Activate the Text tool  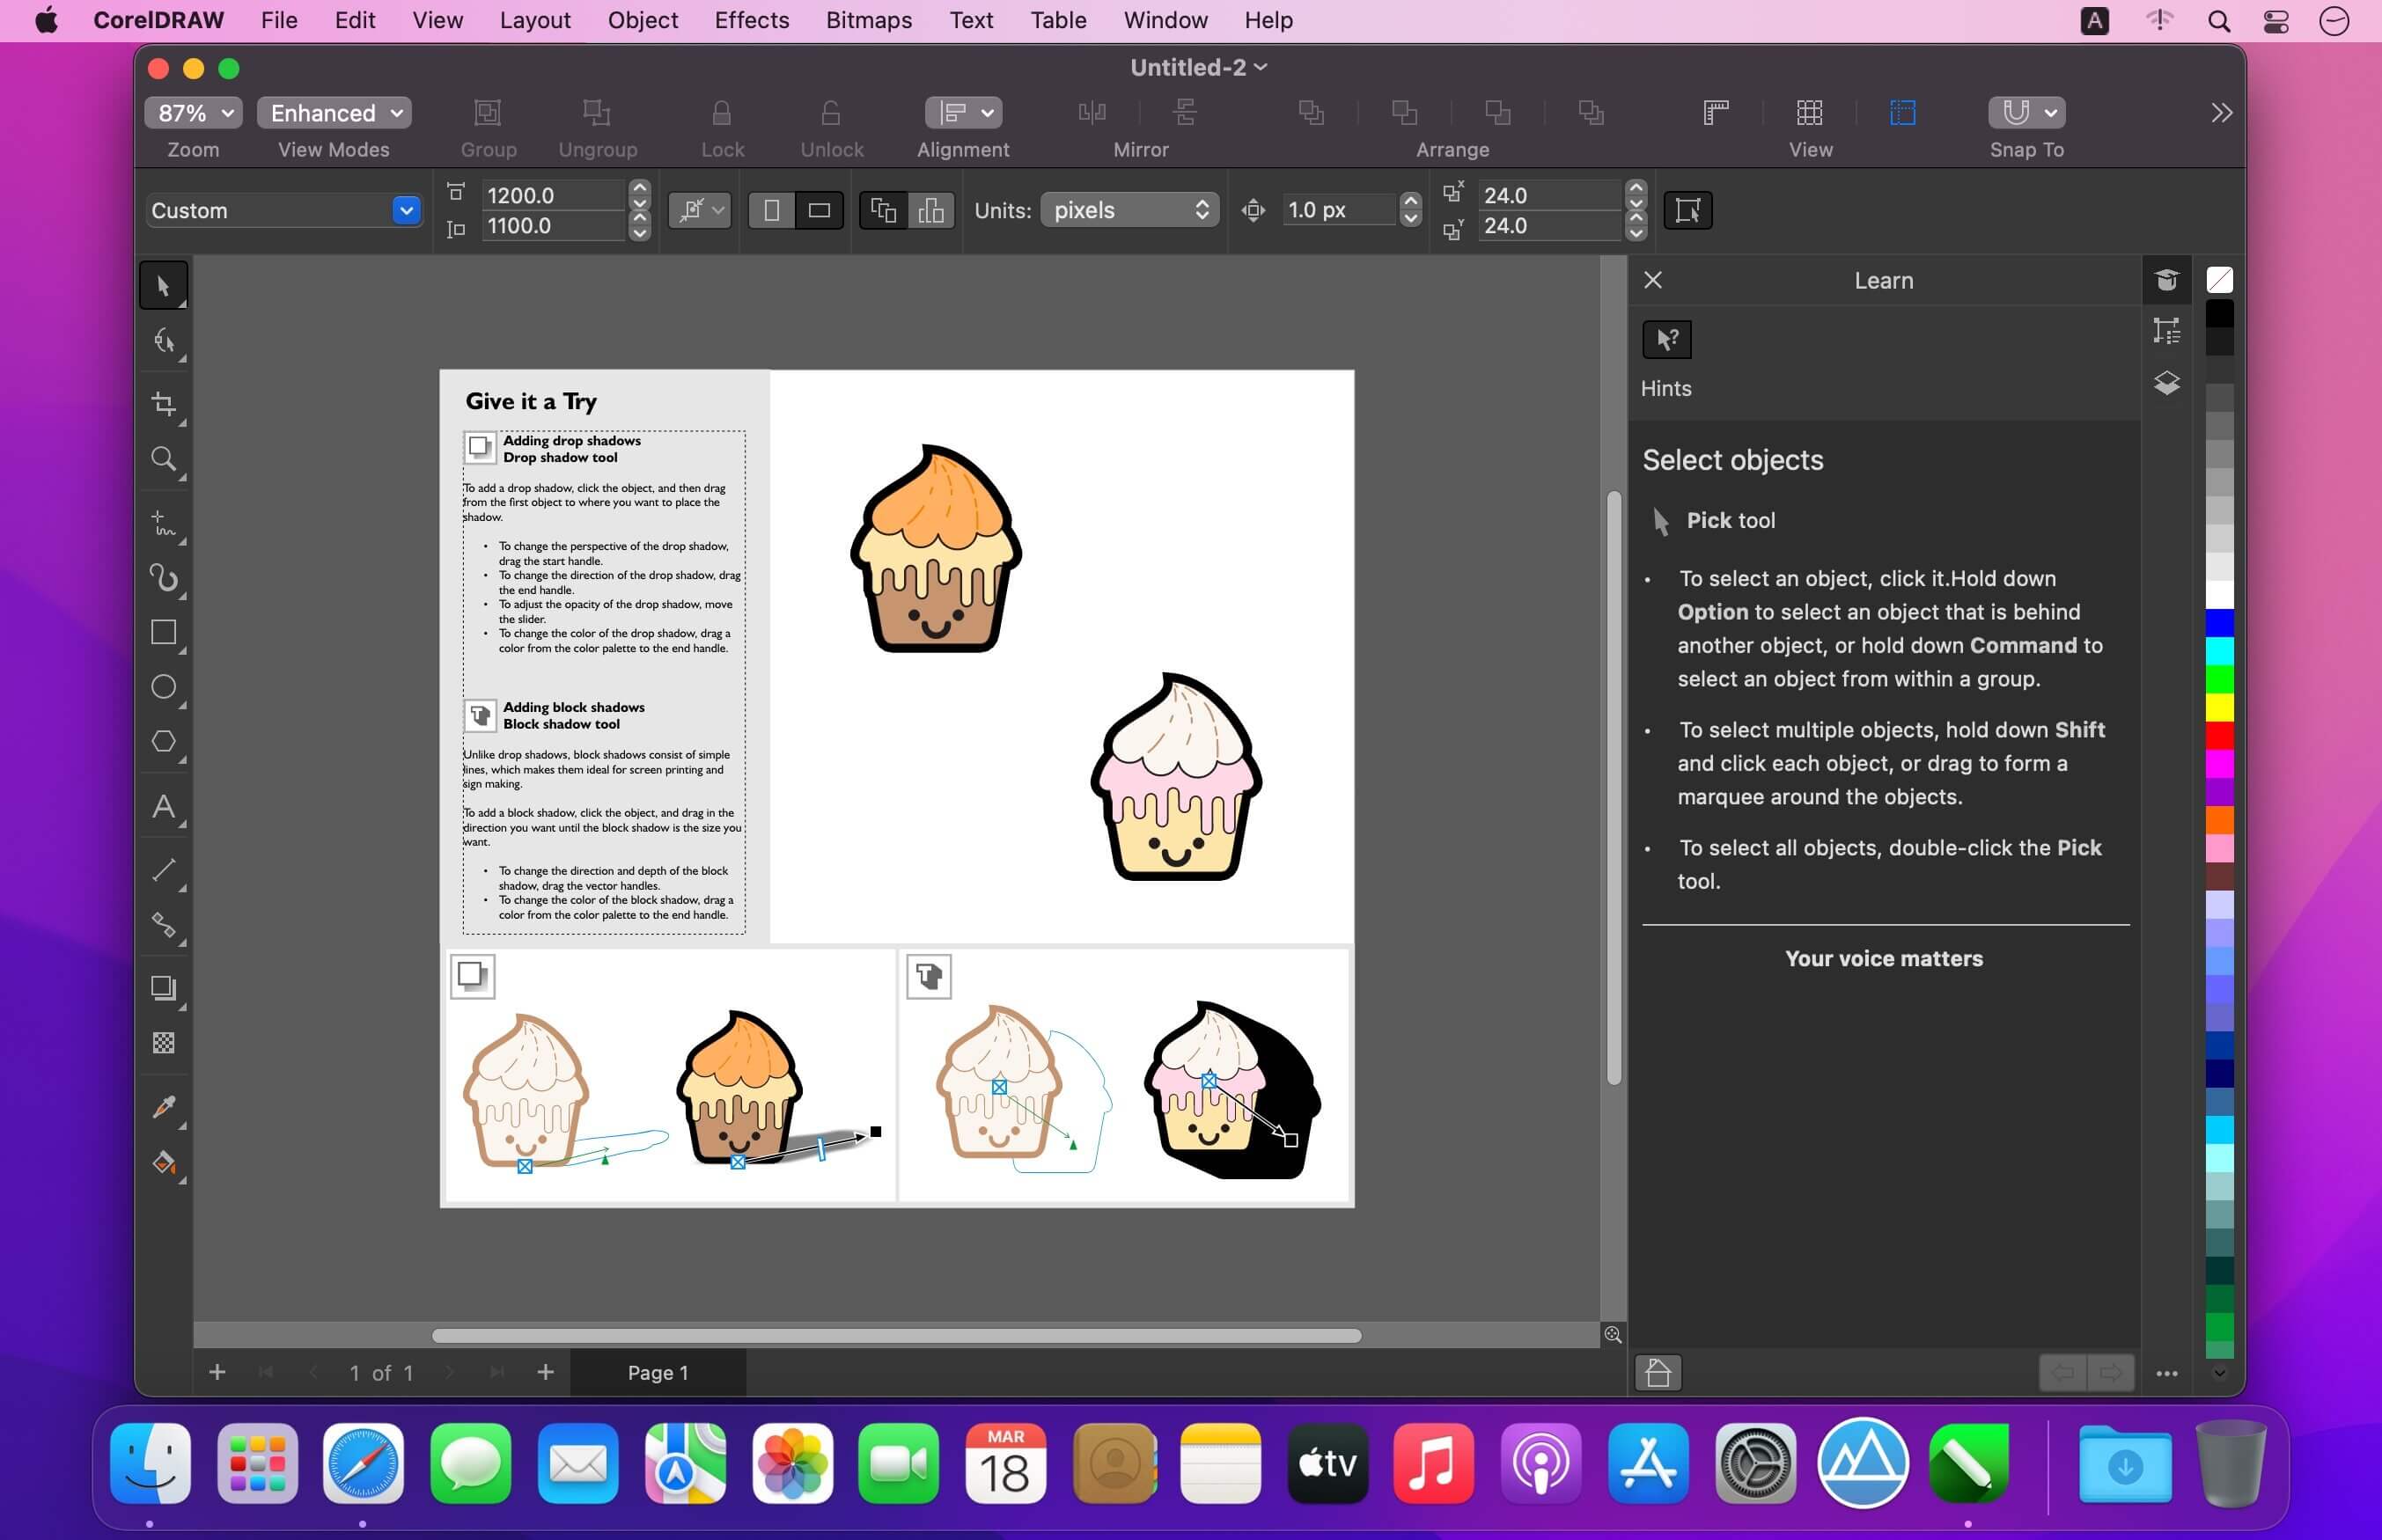click(x=163, y=806)
